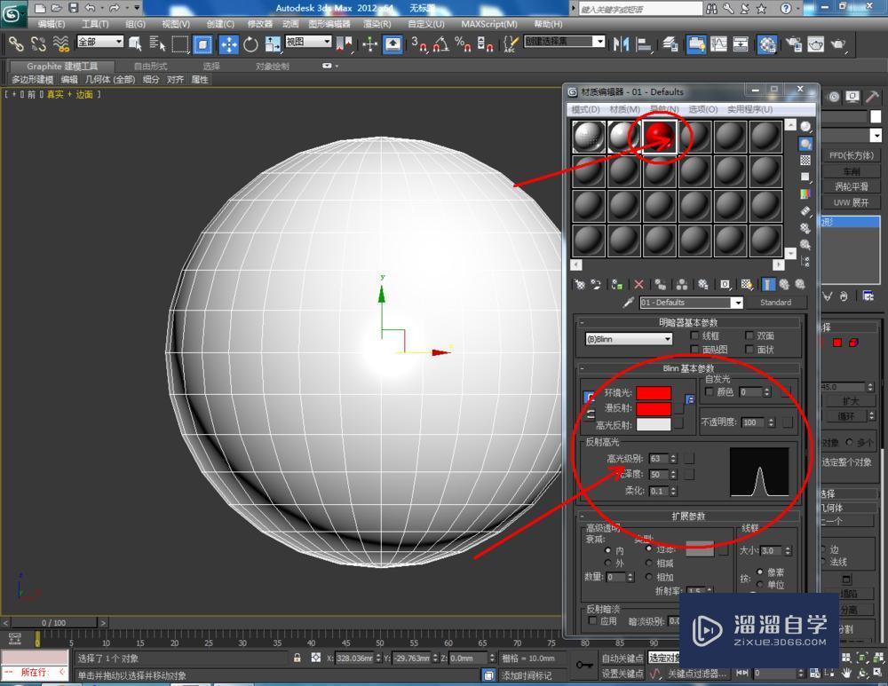Select the Select and Rotate tool

(x=250, y=45)
